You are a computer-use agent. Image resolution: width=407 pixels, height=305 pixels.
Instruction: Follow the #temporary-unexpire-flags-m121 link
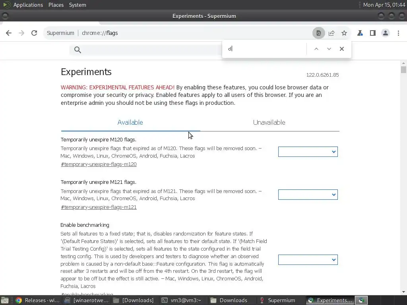(99, 207)
